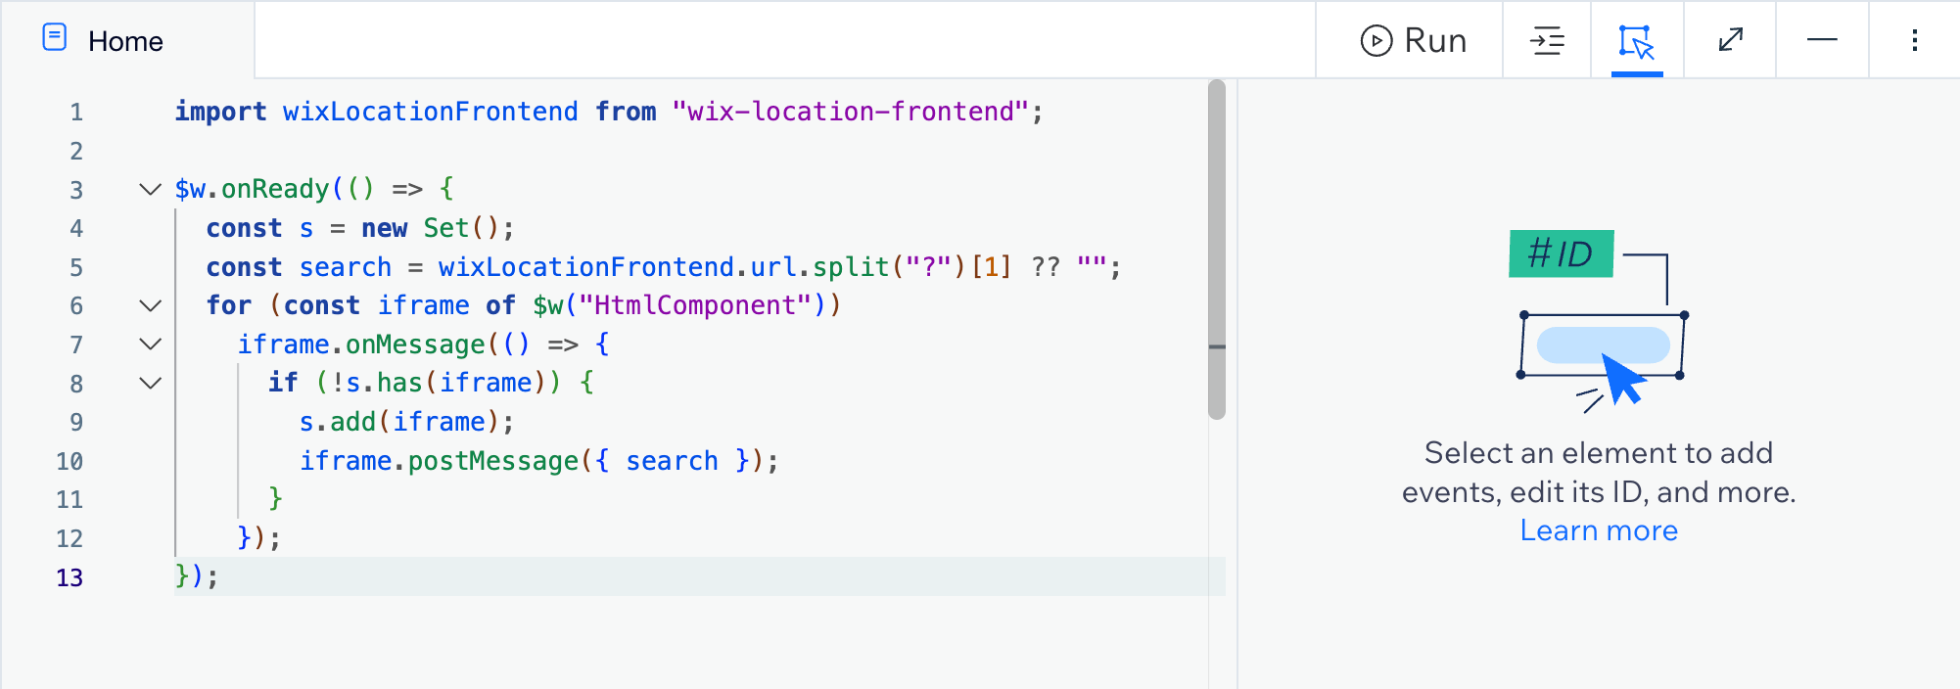Open the three-dot more options menu
The width and height of the screenshot is (1960, 689).
1915,40
